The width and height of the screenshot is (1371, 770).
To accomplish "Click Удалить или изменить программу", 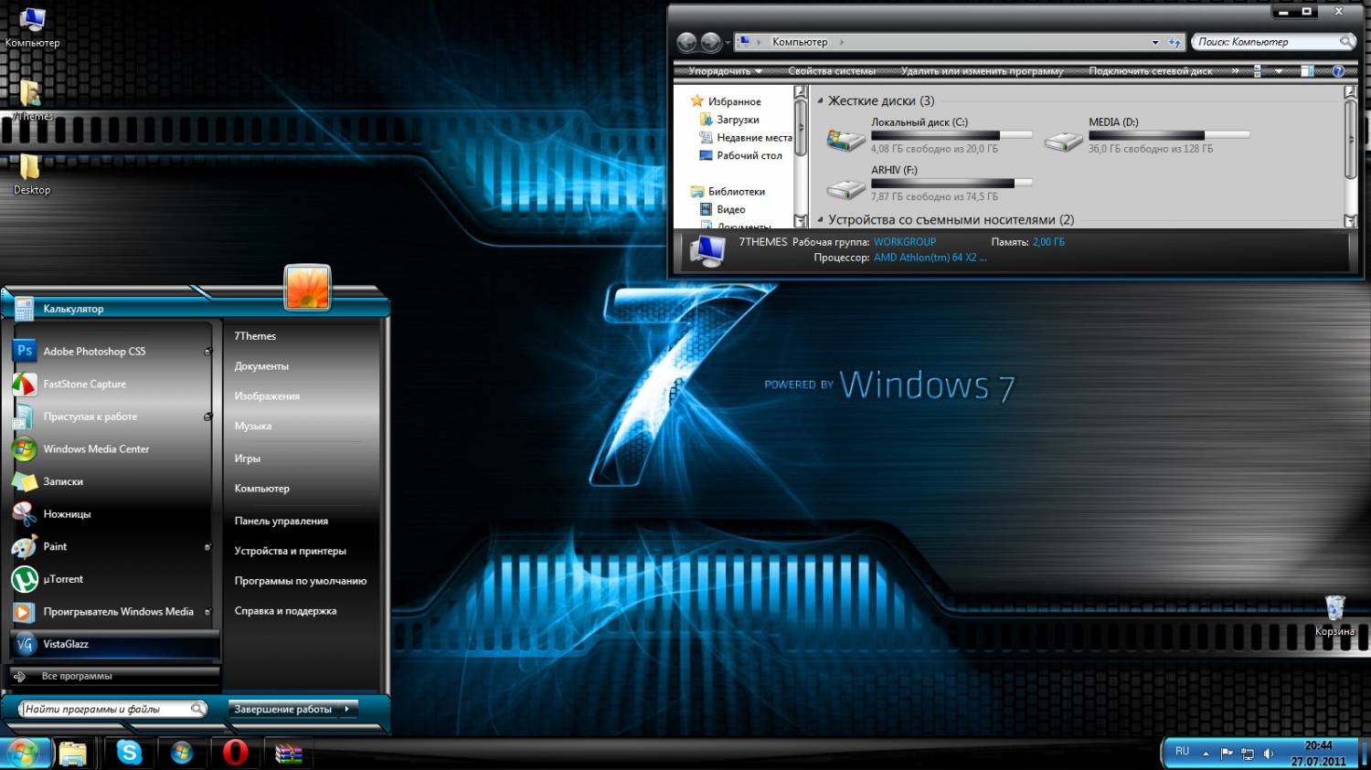I will coord(982,70).
